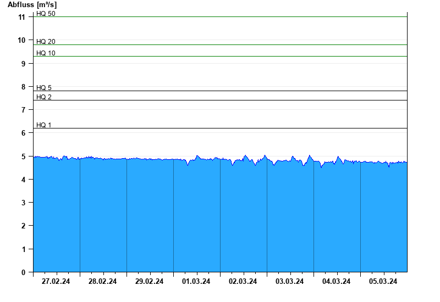Click the y-axis value 5
Viewport: 440px width, 302px height.
pos(23,156)
